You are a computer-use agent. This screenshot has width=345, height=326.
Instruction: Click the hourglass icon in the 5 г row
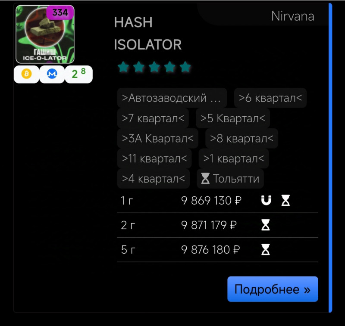266,249
